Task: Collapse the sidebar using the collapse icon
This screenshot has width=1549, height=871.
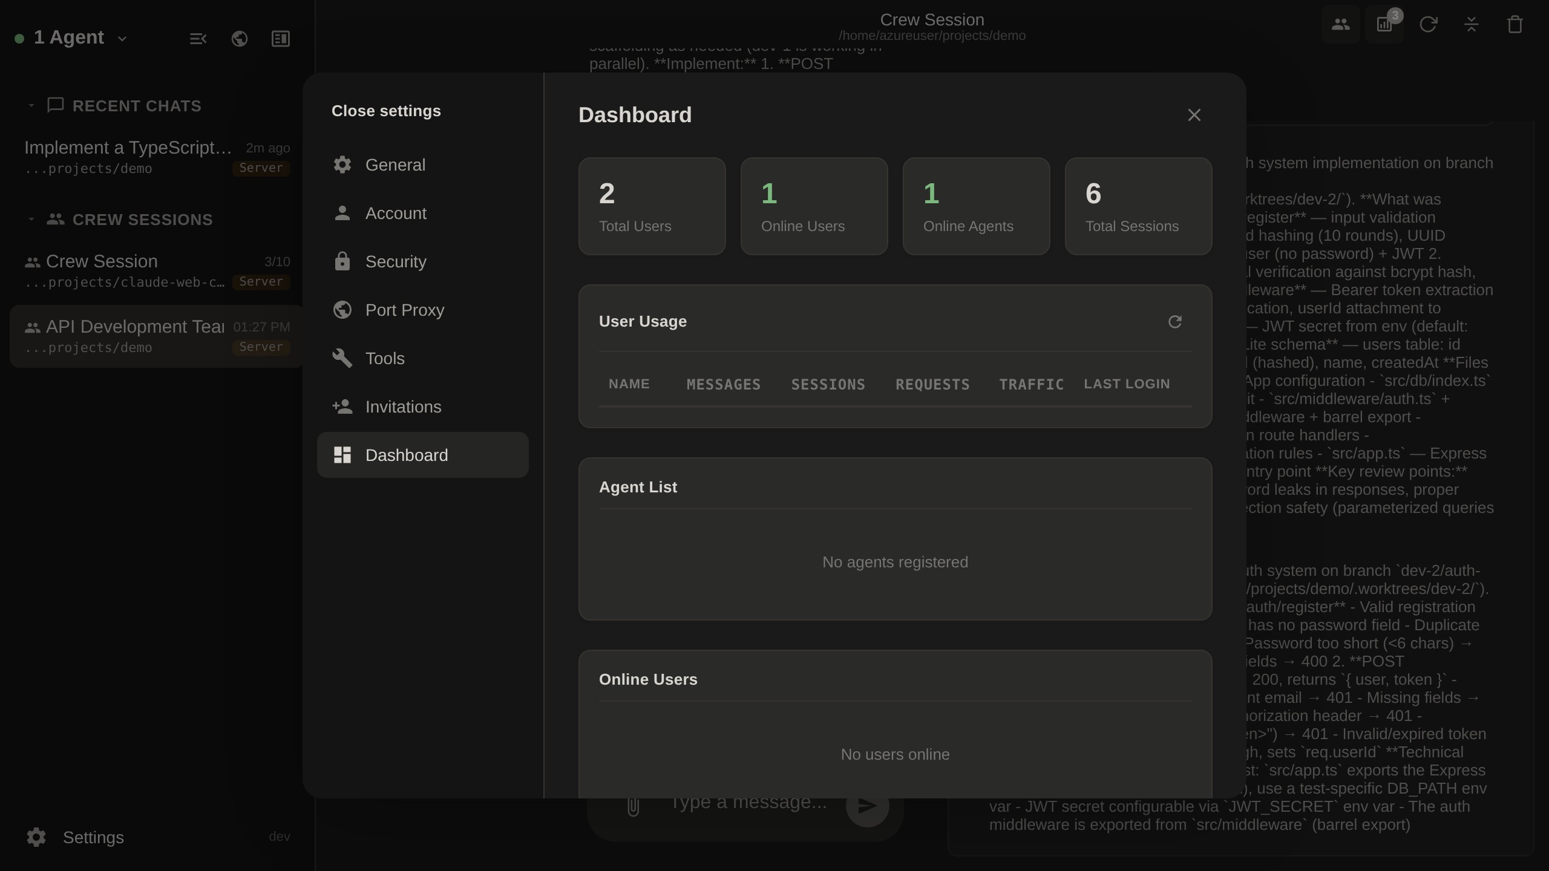Action: pyautogui.click(x=198, y=38)
